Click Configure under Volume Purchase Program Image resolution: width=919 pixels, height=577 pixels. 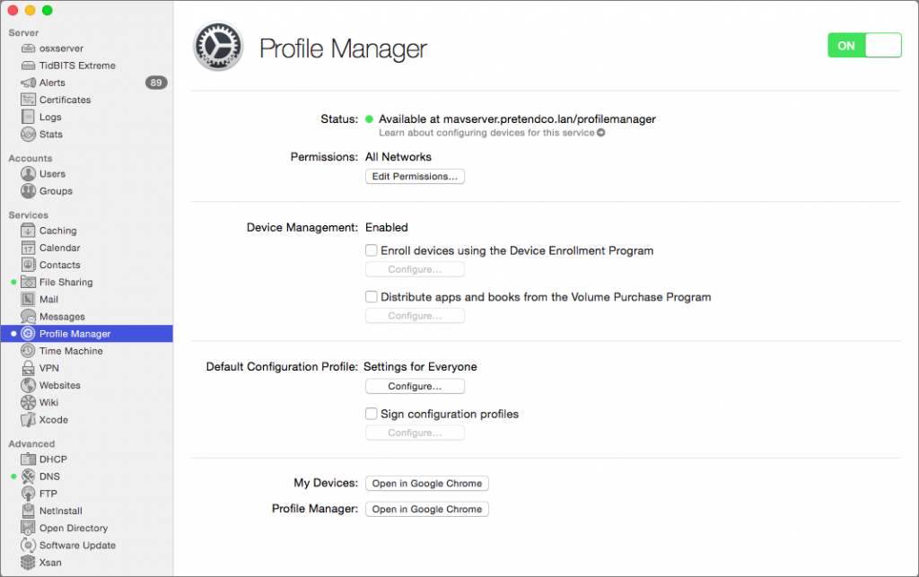pyautogui.click(x=415, y=316)
